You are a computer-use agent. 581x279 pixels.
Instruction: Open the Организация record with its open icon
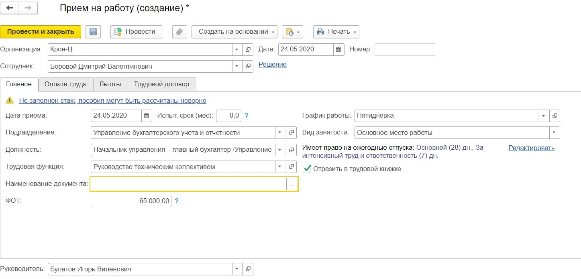coord(248,49)
